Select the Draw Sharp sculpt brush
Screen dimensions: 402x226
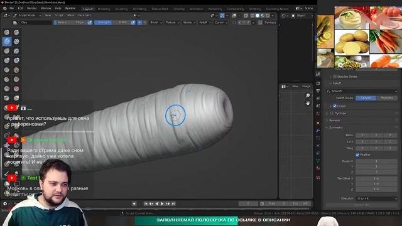click(16, 32)
